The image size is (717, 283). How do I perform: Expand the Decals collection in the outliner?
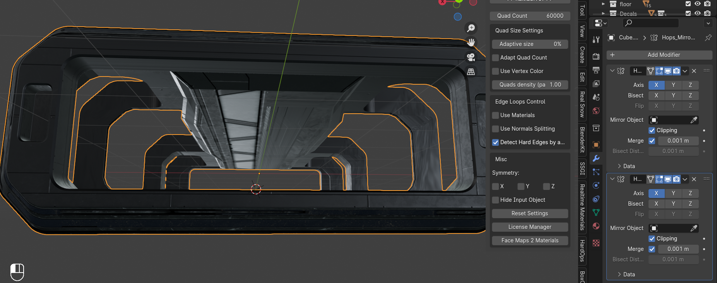point(603,14)
